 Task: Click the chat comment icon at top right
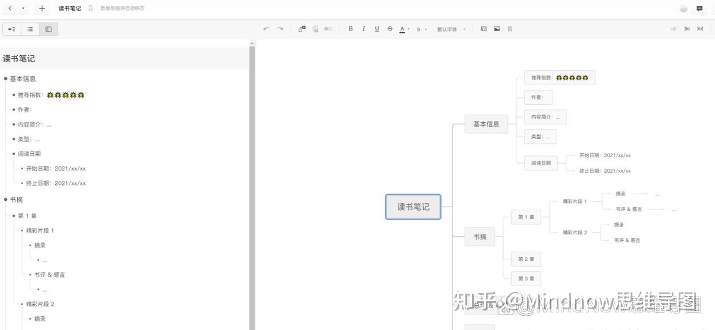(699, 9)
